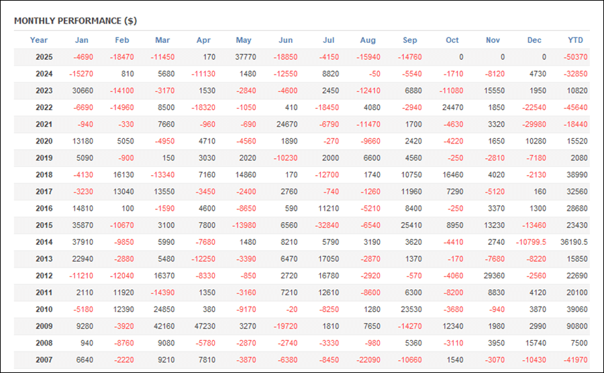The width and height of the screenshot is (604, 373).
Task: Click the 2009 YTD value 90800
Action: point(577,326)
